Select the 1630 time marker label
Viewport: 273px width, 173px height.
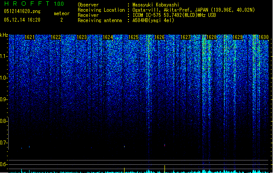[263, 37]
